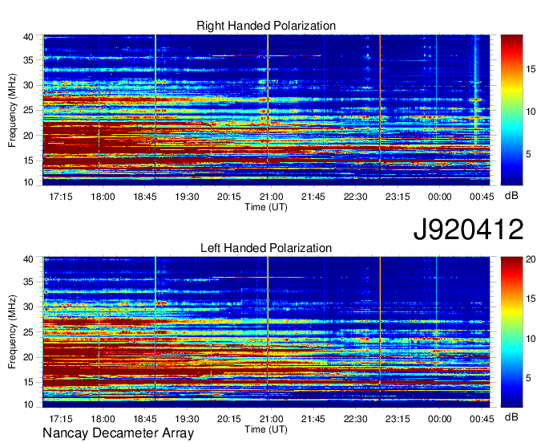The width and height of the screenshot is (545, 443).
Task: Choose the 15 MHz tick on the Left Handed plot
Action: pyautogui.click(x=28, y=382)
